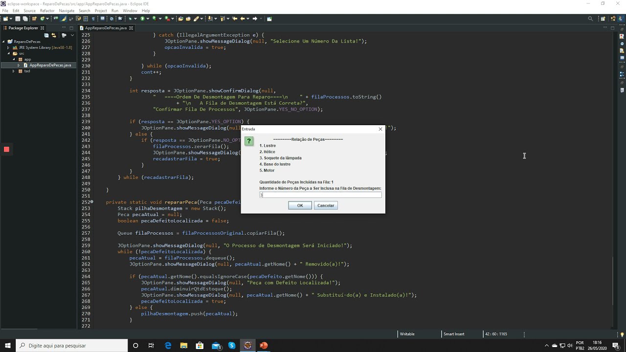Click the Run External Tools icon
The image size is (626, 352).
click(x=167, y=19)
